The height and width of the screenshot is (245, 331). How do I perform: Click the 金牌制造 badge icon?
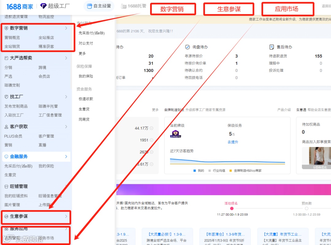coord(176,134)
